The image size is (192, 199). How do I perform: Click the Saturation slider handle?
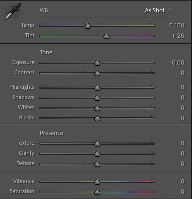coord(97,192)
